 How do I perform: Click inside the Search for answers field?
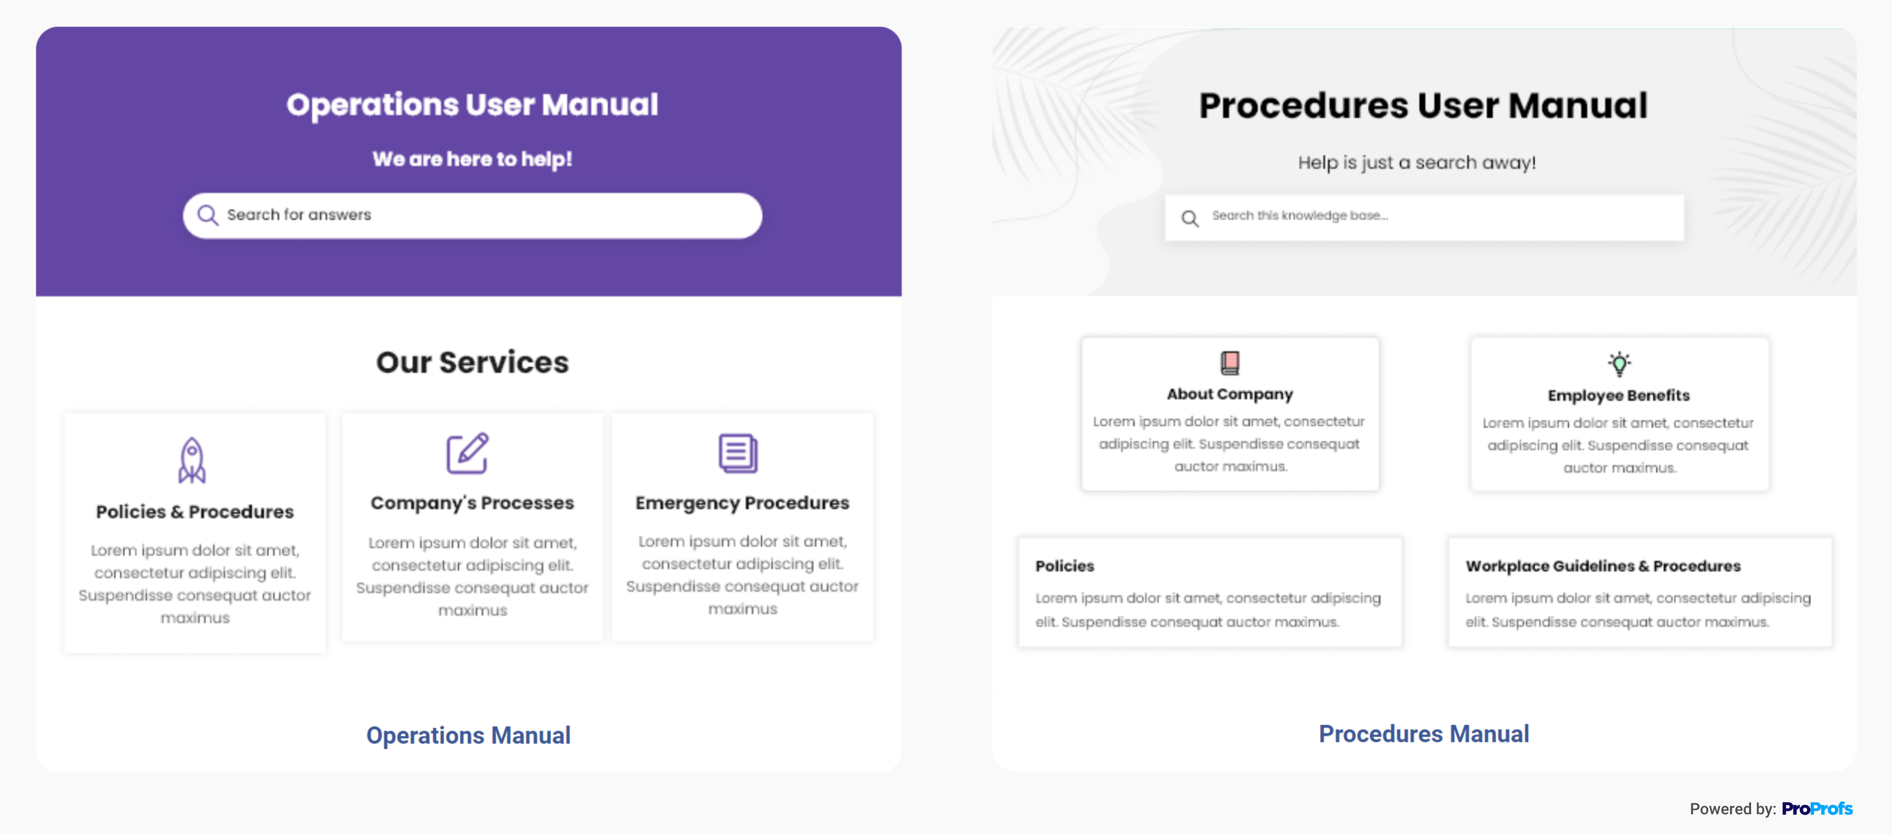click(472, 215)
